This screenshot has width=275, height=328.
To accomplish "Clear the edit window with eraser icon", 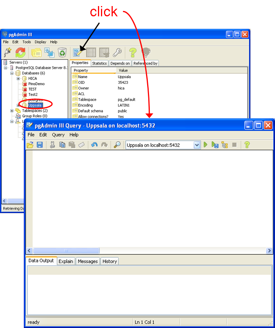I will coord(82,145).
